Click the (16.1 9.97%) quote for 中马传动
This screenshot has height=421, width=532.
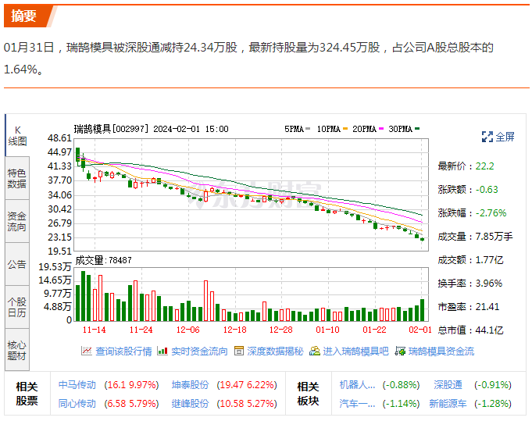[x=131, y=385]
